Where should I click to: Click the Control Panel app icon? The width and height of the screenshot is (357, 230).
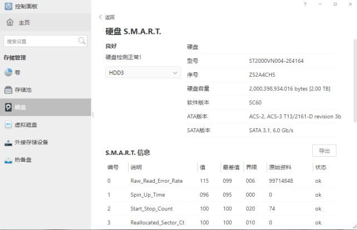8,6
